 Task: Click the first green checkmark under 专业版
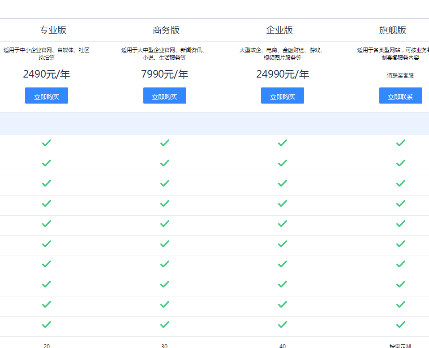(46, 143)
